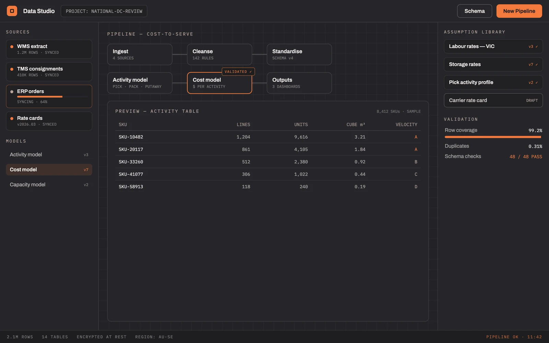Image resolution: width=549 pixels, height=343 pixels.
Task: Click the ERP orders sync progress bar
Action: point(52,97)
